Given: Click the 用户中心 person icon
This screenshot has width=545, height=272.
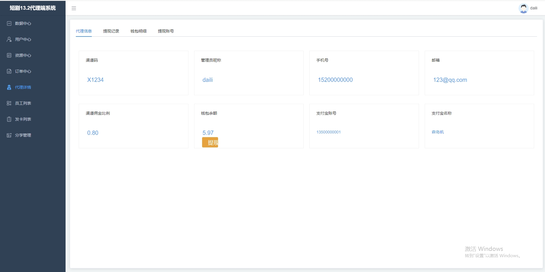Looking at the screenshot, I should pos(9,39).
